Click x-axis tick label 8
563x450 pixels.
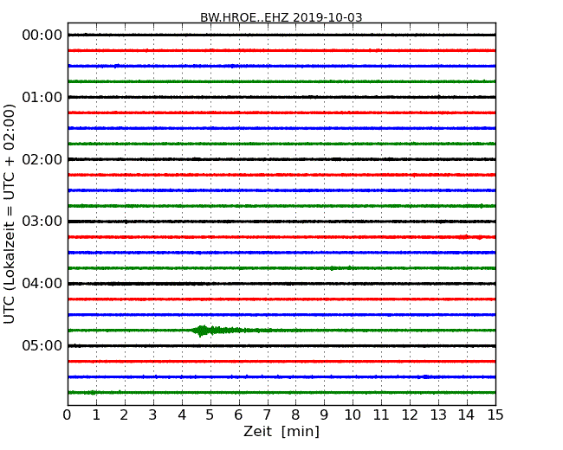(x=295, y=415)
